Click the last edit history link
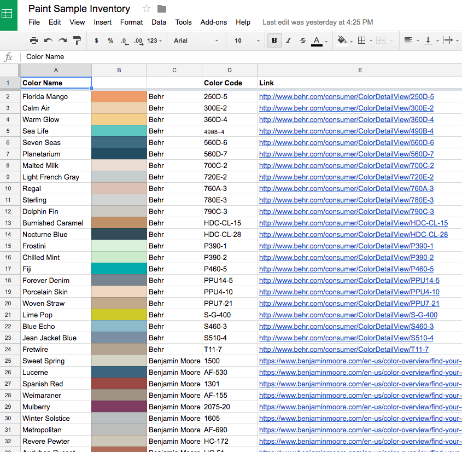462x452 pixels. [x=318, y=22]
